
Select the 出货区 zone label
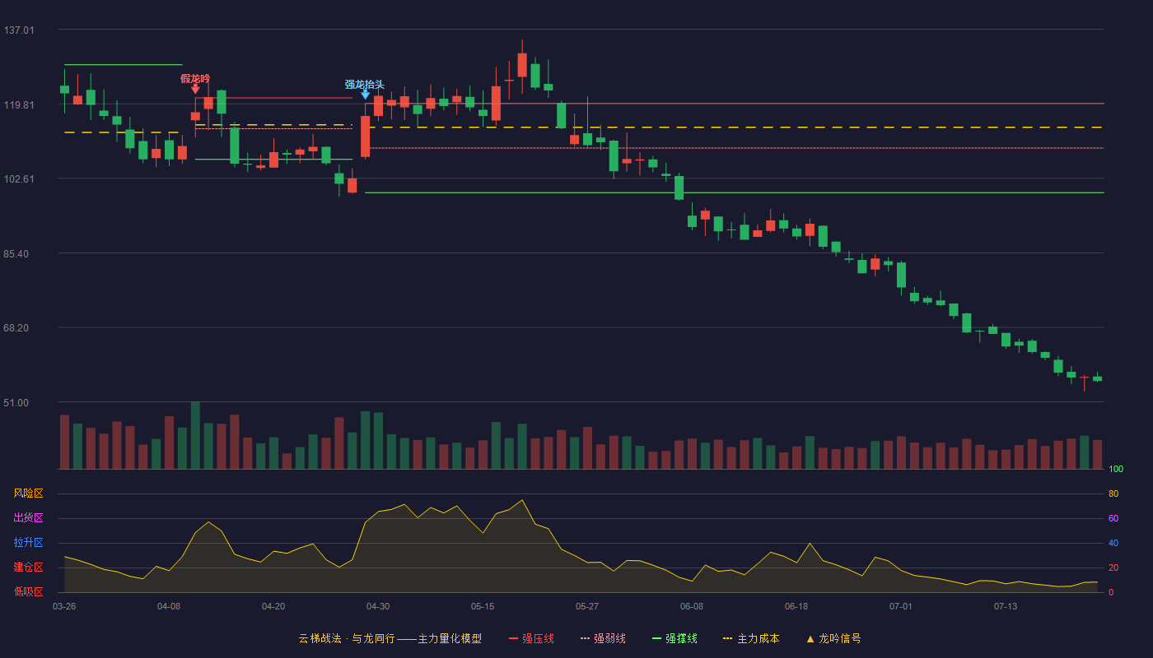(x=28, y=518)
